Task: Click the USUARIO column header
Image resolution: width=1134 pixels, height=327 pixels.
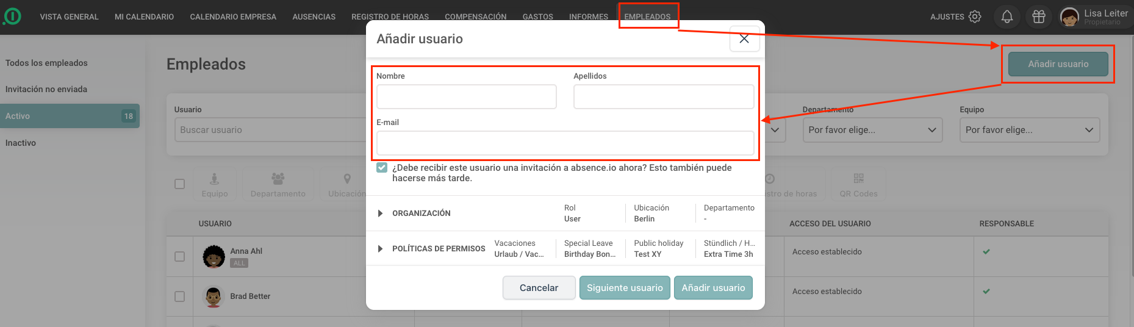Action: pyautogui.click(x=215, y=224)
